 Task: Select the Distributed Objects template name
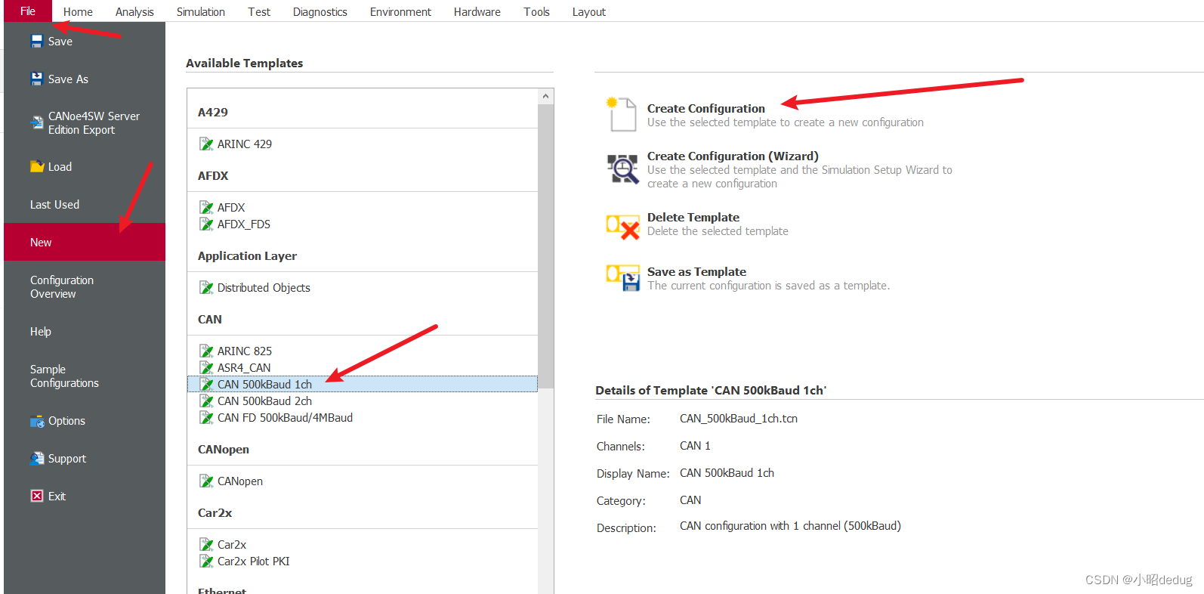pyautogui.click(x=264, y=287)
